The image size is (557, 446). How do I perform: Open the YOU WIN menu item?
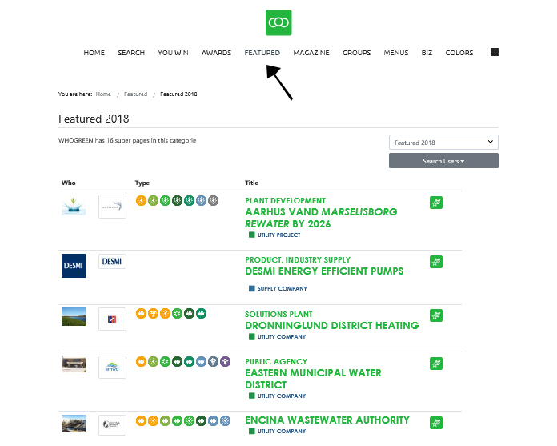(x=173, y=53)
